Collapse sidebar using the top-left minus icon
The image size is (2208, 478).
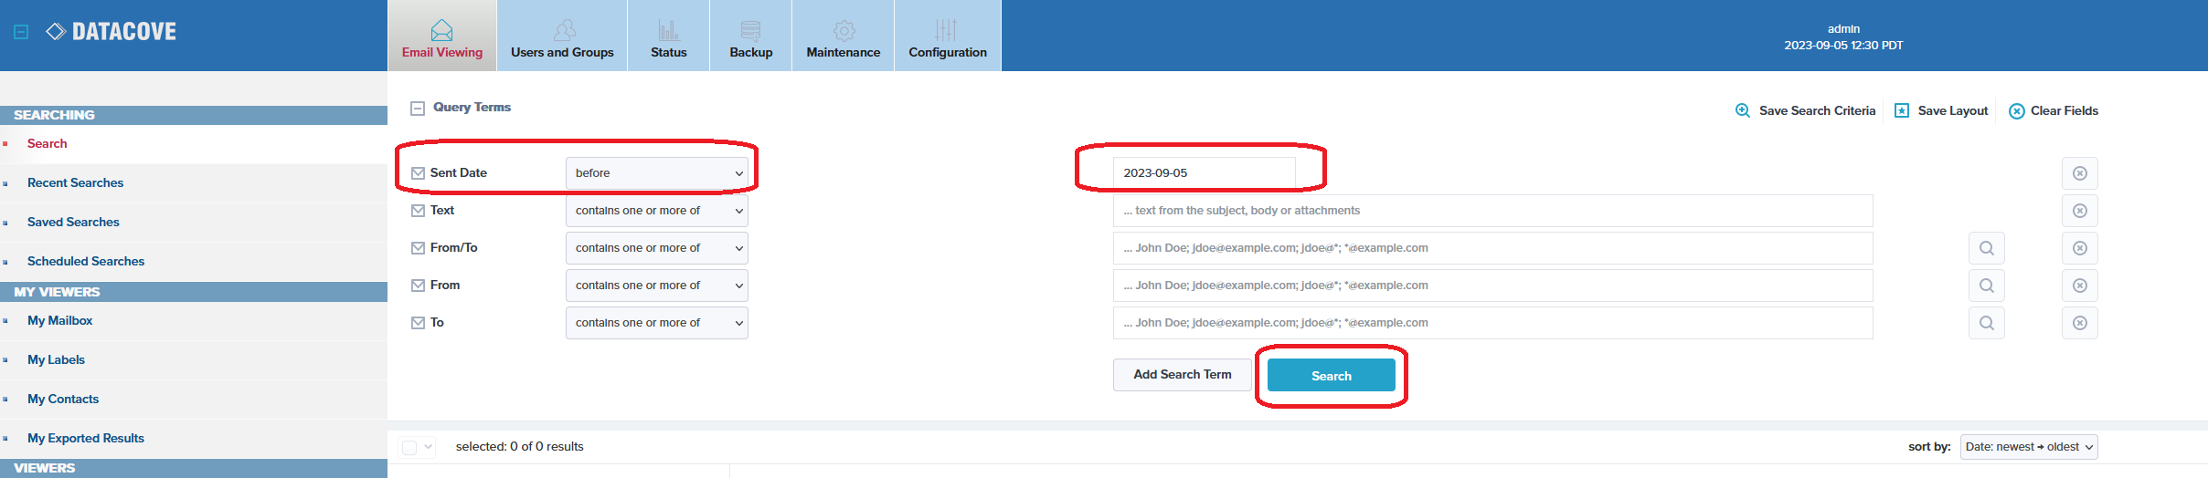tap(21, 32)
